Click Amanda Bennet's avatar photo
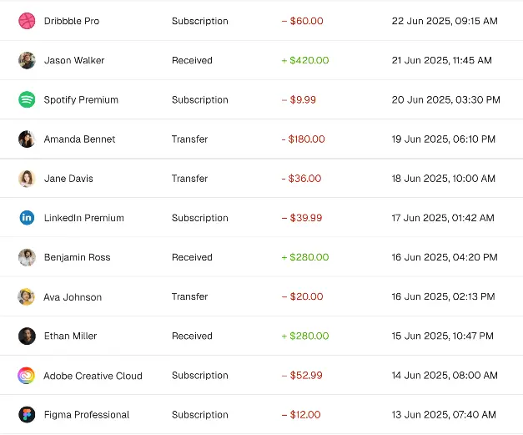This screenshot has width=523, height=435. [x=27, y=139]
